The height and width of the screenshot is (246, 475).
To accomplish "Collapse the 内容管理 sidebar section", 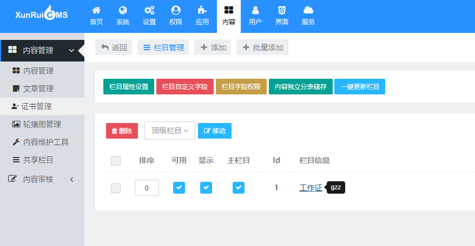I will pos(42,51).
